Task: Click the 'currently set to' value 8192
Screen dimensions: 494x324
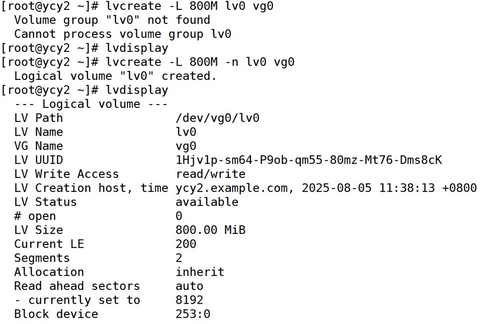Action: (189, 300)
